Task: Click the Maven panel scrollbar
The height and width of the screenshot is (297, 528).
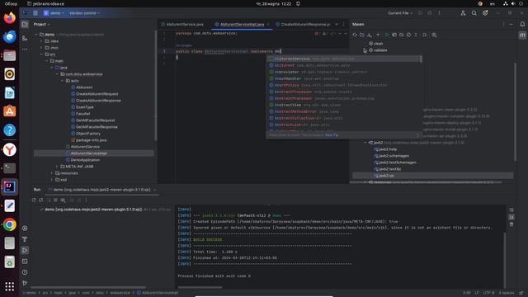Action: pos(515,112)
